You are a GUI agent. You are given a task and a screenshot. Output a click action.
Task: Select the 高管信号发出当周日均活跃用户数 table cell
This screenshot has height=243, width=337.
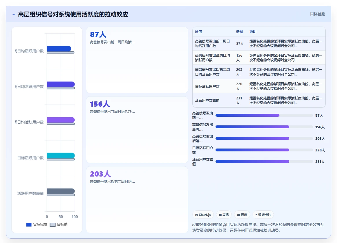tap(212, 58)
